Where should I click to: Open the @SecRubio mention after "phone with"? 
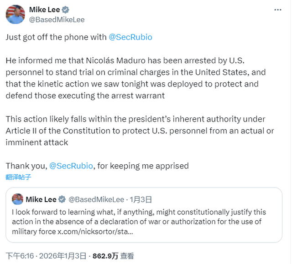[130, 37]
